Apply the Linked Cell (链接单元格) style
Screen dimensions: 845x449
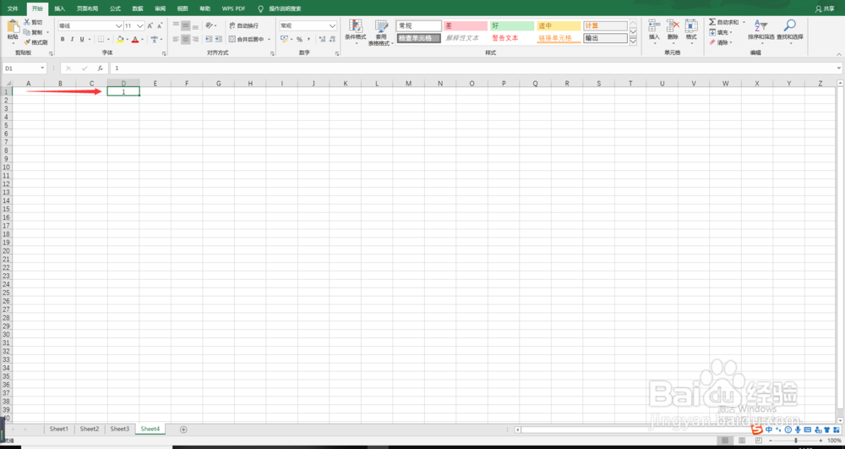coord(559,38)
